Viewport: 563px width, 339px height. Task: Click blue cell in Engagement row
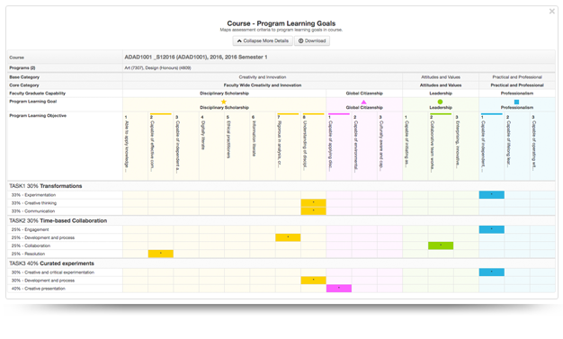point(492,229)
